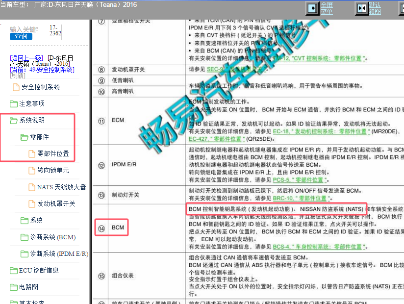The image size is (404, 304).
Task: Open 转向锁单元 page
Action: click(53, 170)
